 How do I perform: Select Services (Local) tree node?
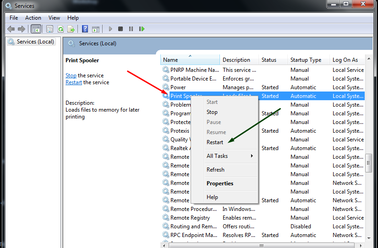31,42
